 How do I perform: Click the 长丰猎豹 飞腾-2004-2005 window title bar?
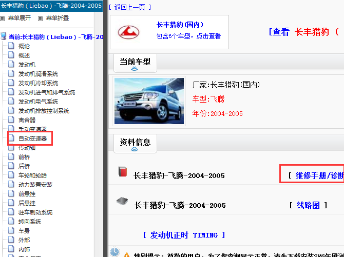[51, 6]
